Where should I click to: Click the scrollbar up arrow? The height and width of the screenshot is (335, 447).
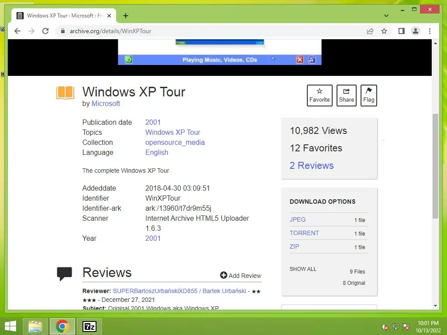coord(435,43)
